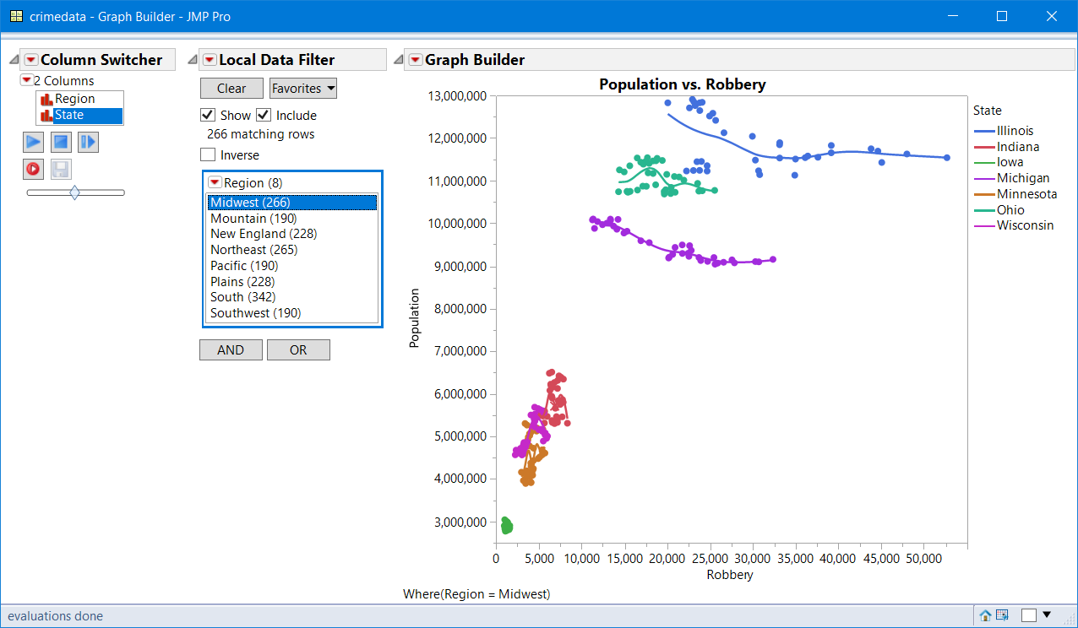
Task: Select Plains (228) in Region filter
Action: 292,281
